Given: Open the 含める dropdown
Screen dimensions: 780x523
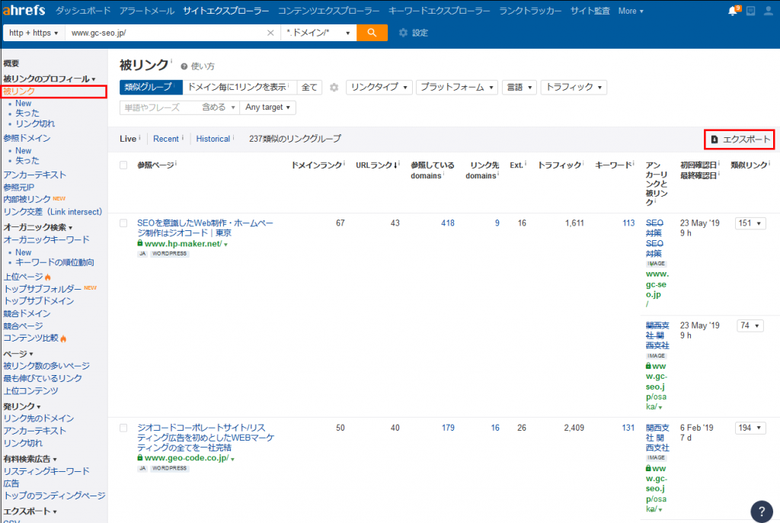Looking at the screenshot, I should coord(219,107).
